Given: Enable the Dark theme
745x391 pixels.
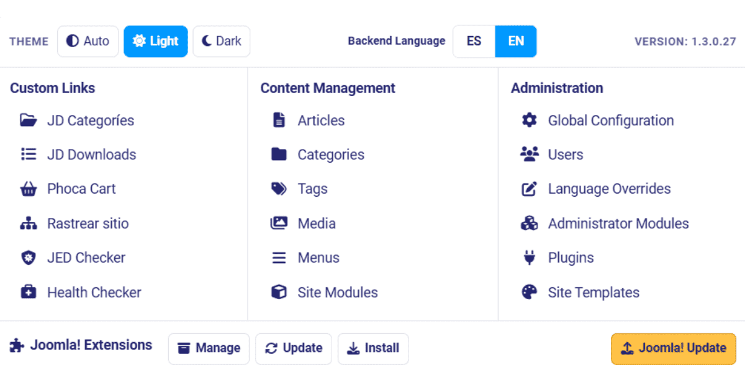Looking at the screenshot, I should [222, 42].
